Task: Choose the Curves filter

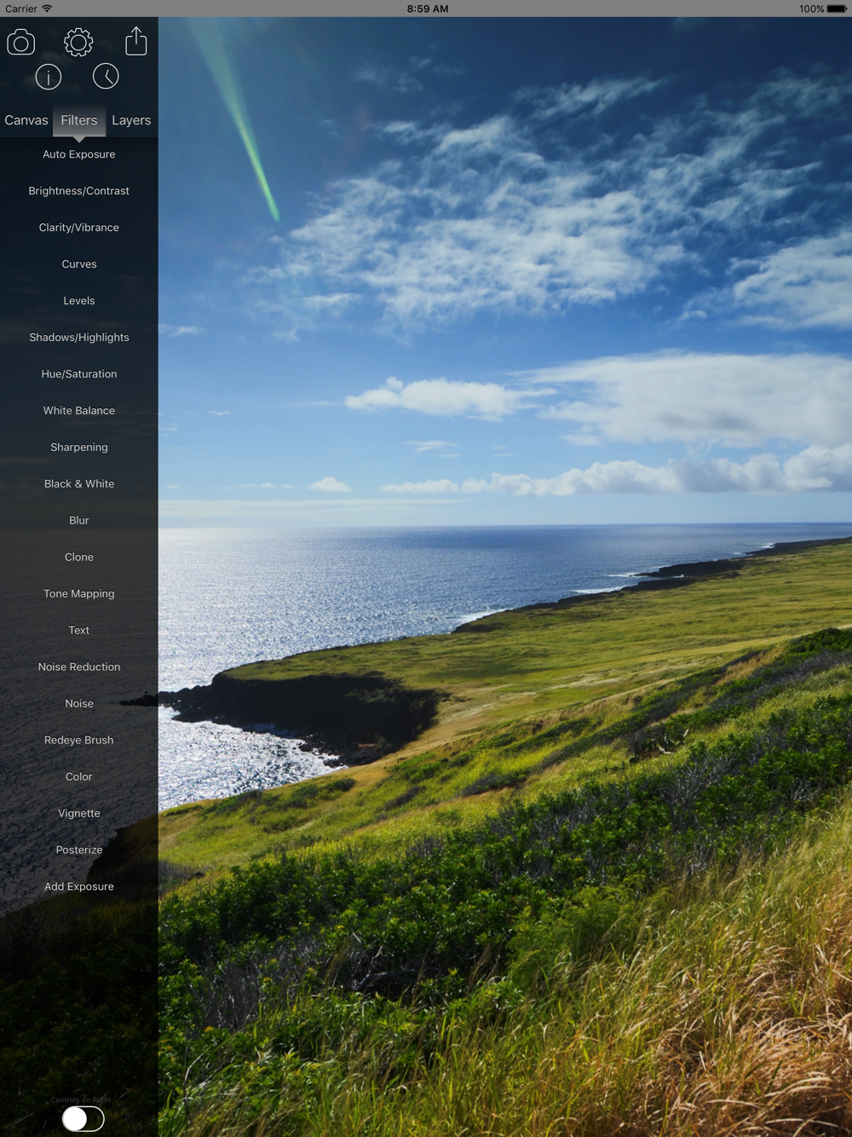Action: [x=79, y=264]
